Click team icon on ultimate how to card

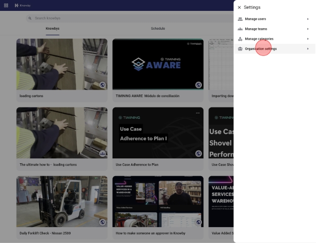click(103, 153)
